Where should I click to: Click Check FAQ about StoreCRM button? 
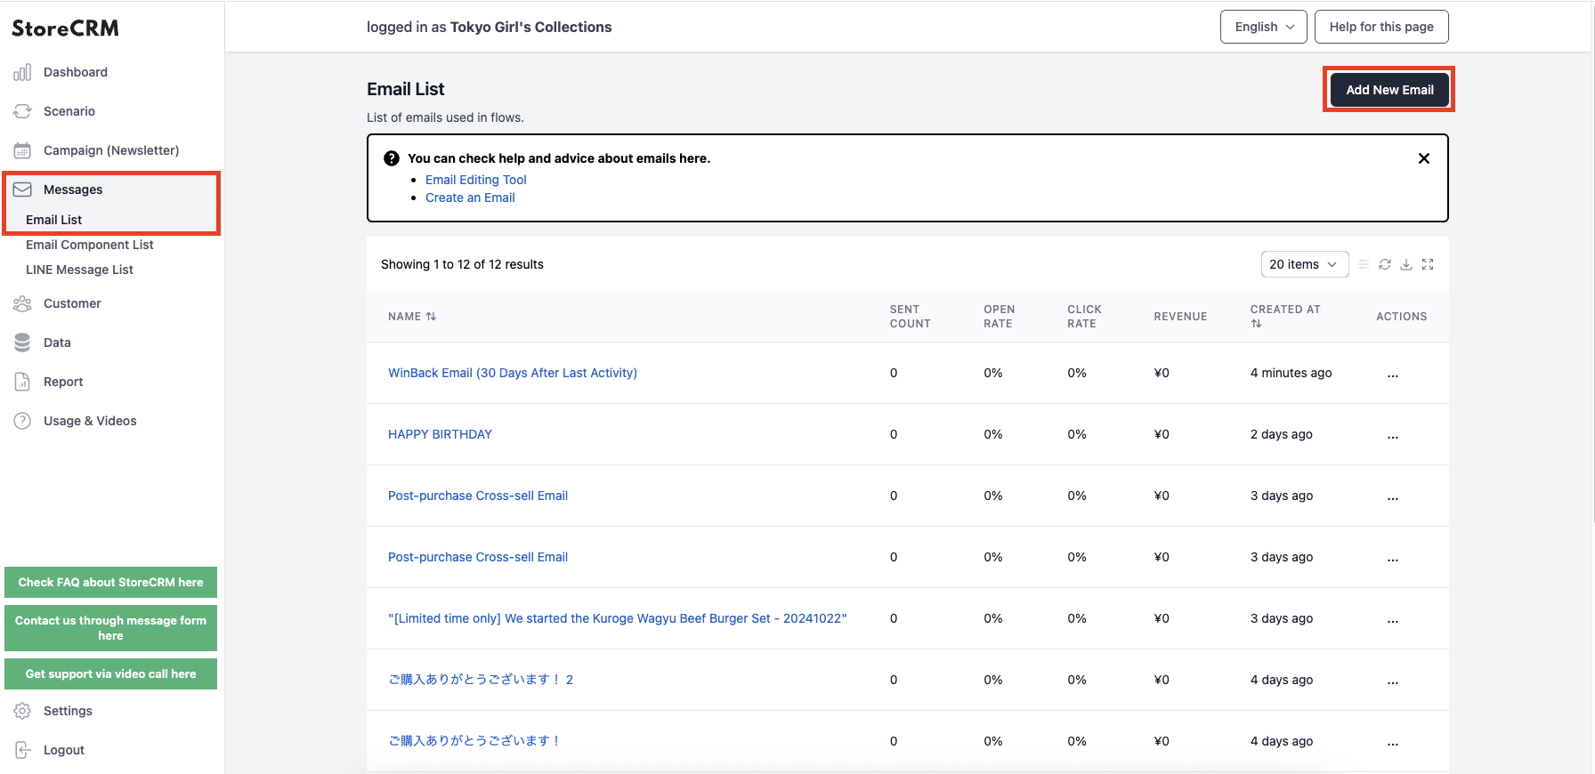(110, 583)
